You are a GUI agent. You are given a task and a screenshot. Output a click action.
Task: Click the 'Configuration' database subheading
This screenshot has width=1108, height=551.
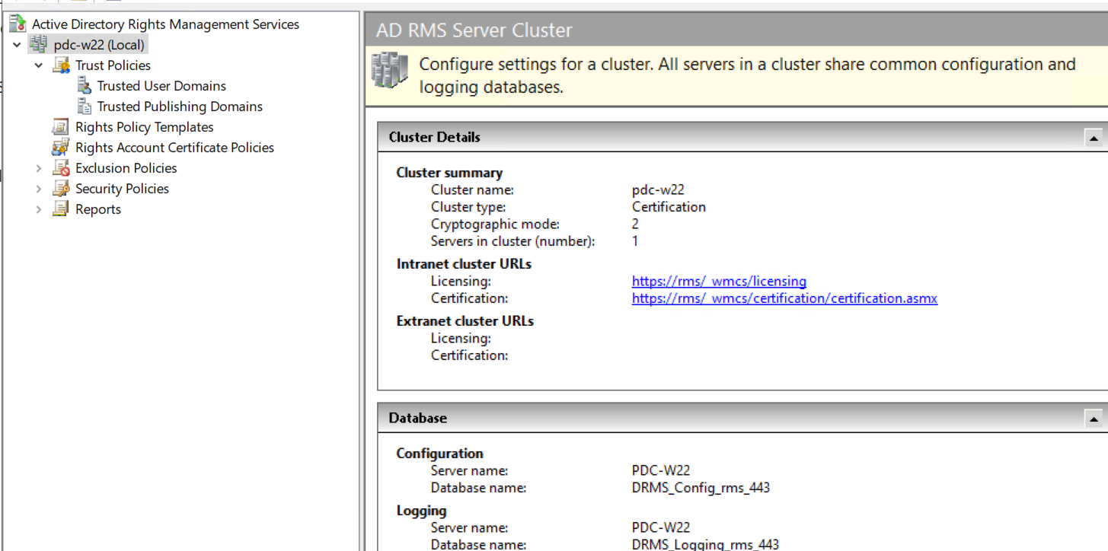[x=439, y=454]
